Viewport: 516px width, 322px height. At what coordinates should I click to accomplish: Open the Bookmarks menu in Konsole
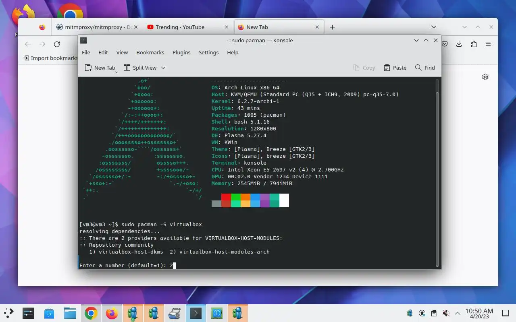coord(150,52)
